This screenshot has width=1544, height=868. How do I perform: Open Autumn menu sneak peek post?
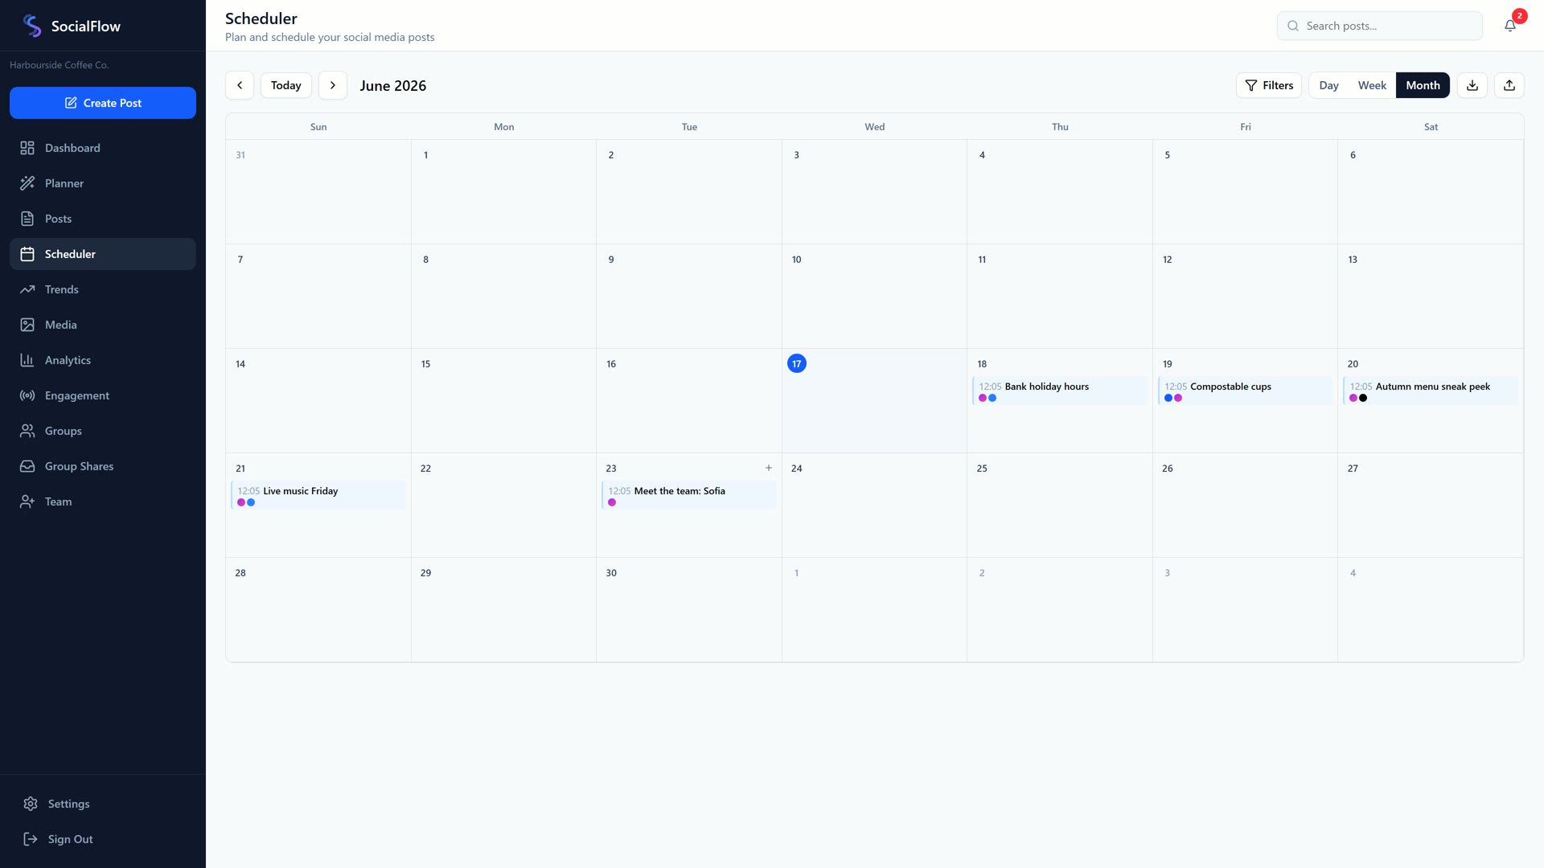(x=1430, y=391)
